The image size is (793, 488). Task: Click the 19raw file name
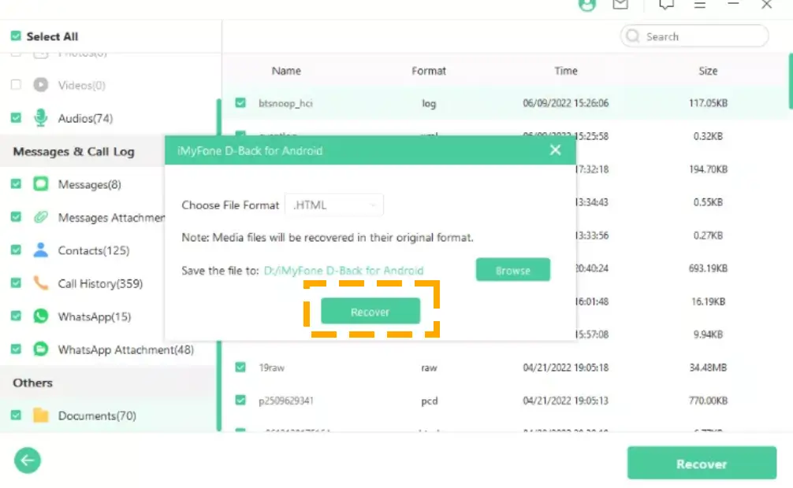pyautogui.click(x=272, y=368)
